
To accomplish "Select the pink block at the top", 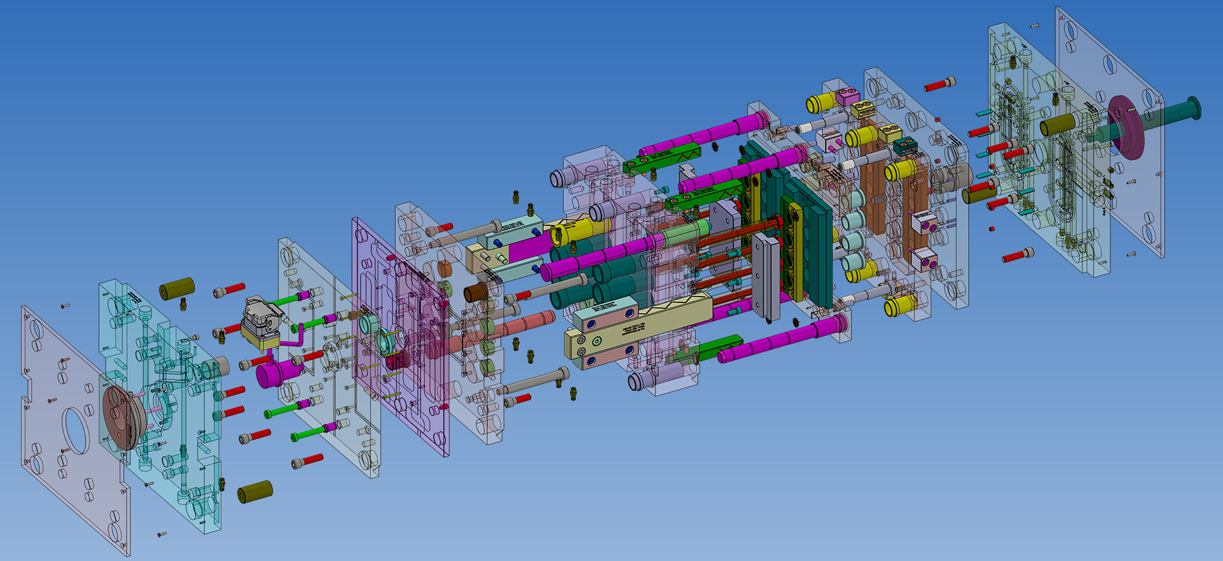I will (x=847, y=97).
